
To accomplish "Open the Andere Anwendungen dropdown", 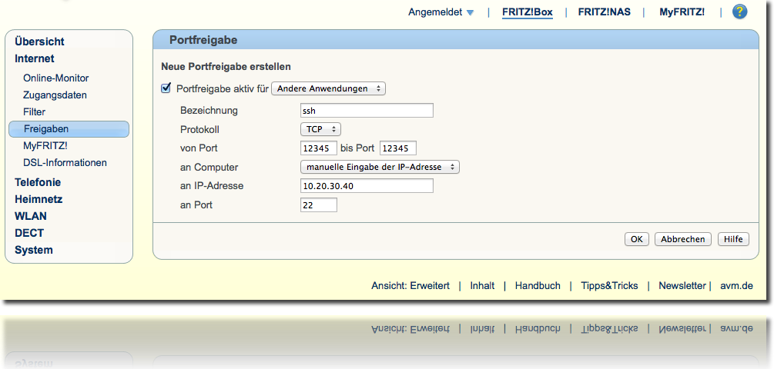I will pos(329,89).
